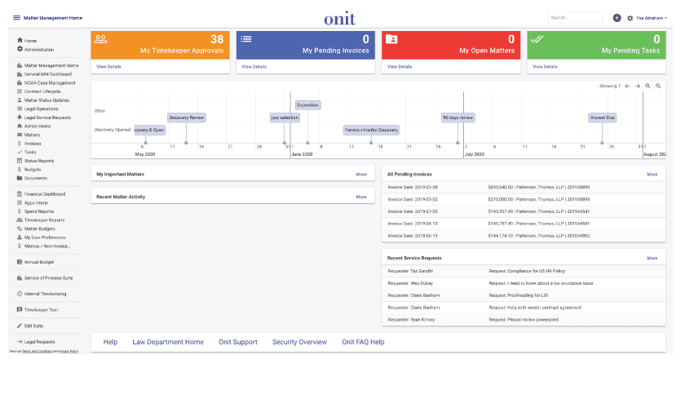
Task: Select the Deposition timeline event
Action: pyautogui.click(x=308, y=105)
